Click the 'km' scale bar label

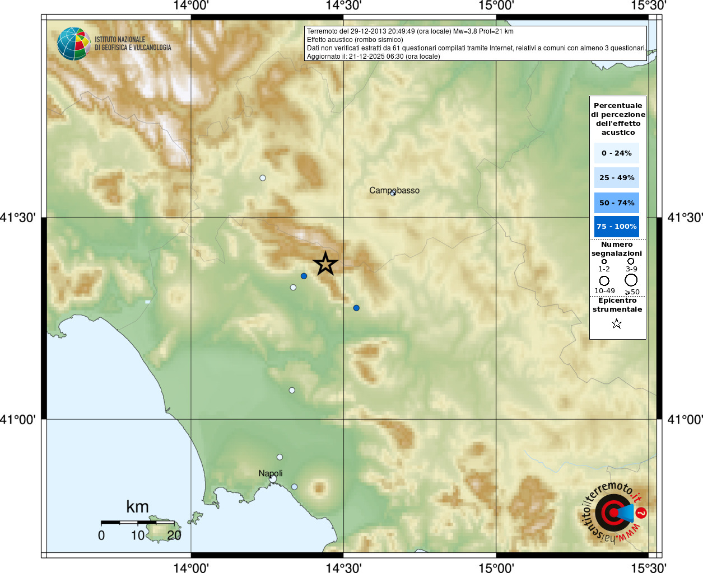pos(137,507)
